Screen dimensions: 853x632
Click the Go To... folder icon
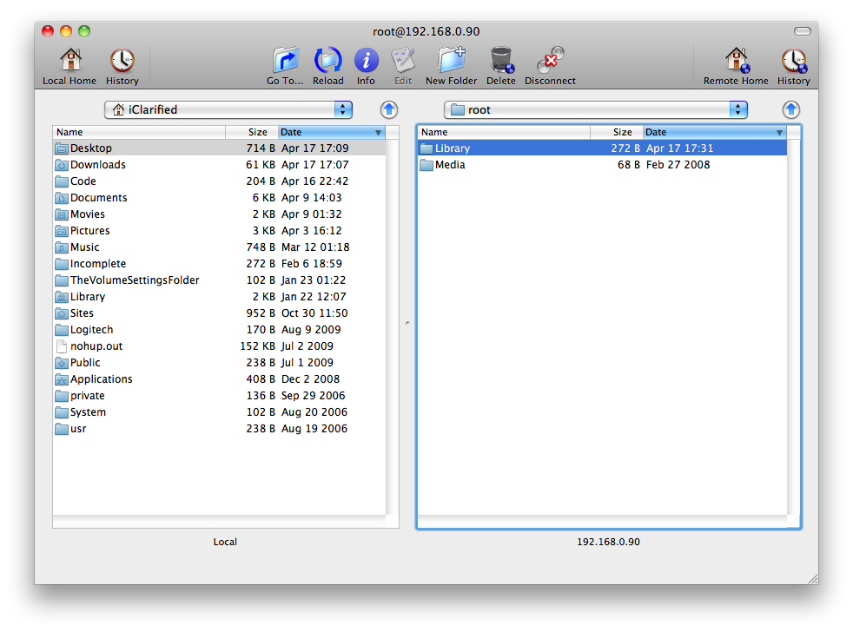pos(285,62)
